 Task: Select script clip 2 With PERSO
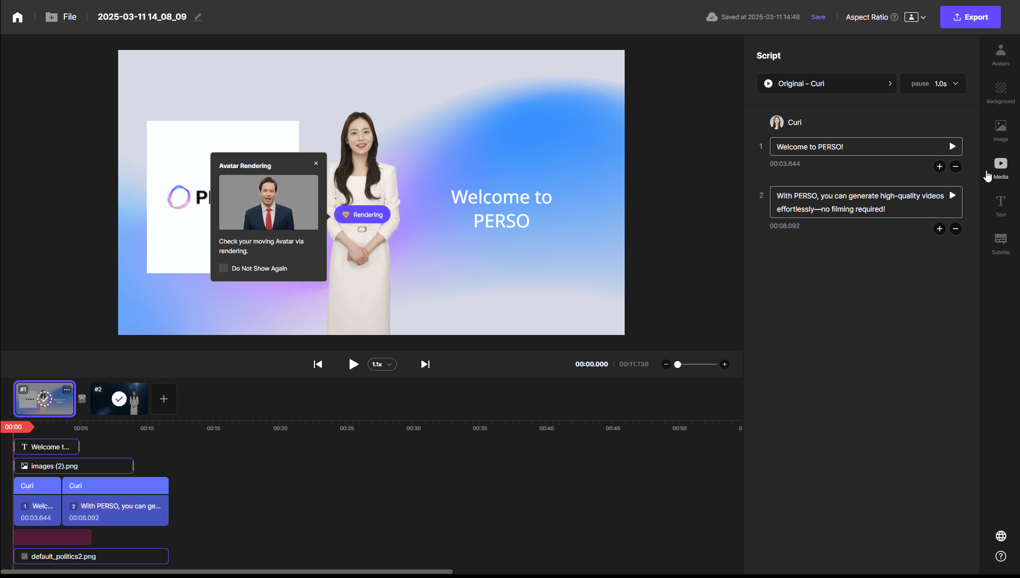coord(115,510)
